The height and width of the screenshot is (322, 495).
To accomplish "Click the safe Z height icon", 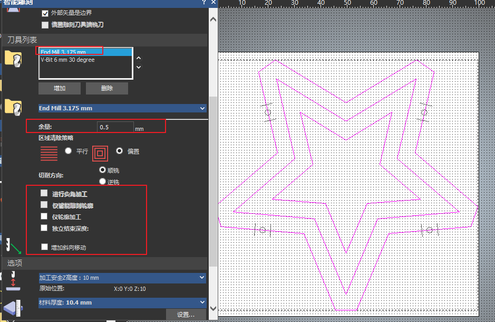I will pos(13,281).
